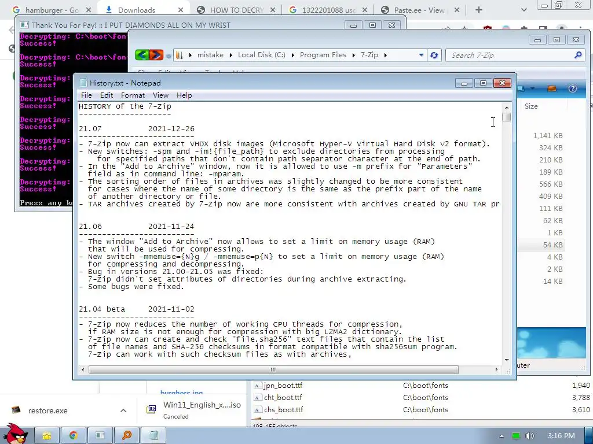Expand the arrow after '7-Zip' breadcrumb

[x=385, y=55]
